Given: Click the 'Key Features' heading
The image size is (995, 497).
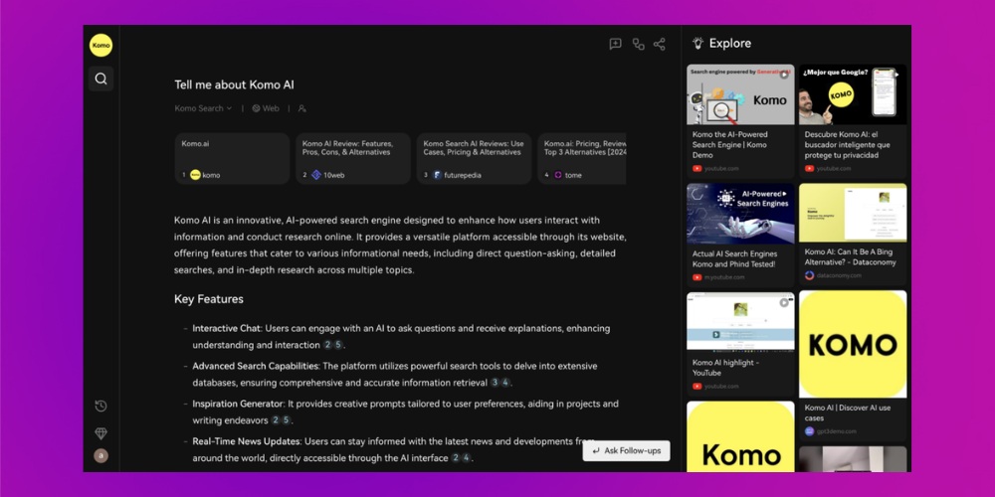Looking at the screenshot, I should [209, 299].
